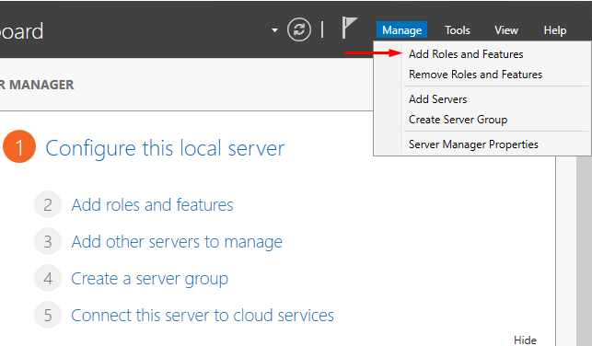
Task: Click the step 5 number circle
Action: (48, 315)
